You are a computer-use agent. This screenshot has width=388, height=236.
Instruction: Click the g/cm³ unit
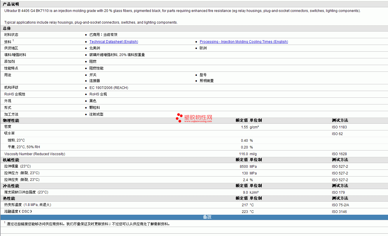point(254,127)
